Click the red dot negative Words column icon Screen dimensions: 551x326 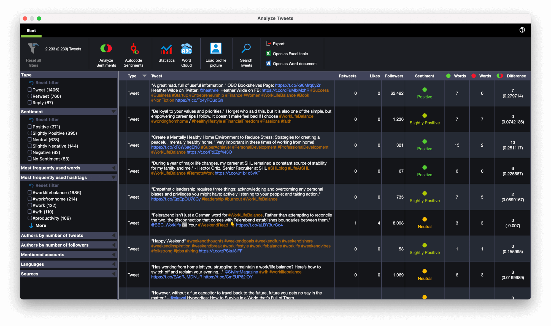tap(473, 76)
